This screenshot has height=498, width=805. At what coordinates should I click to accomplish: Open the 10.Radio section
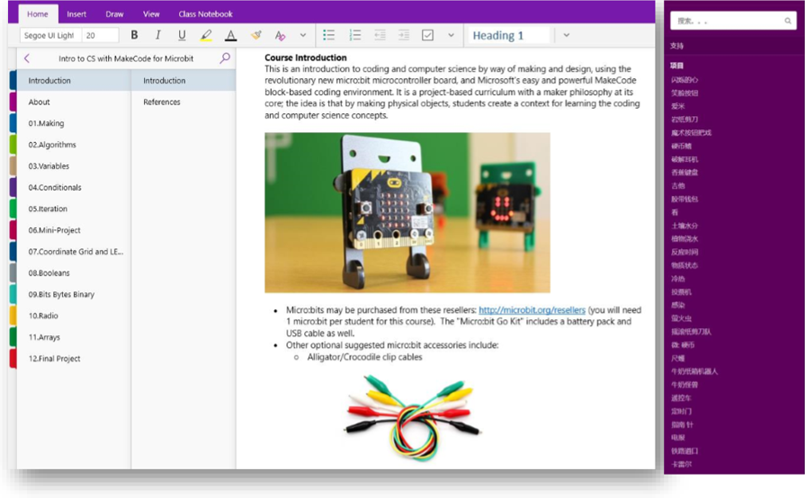tap(74, 316)
